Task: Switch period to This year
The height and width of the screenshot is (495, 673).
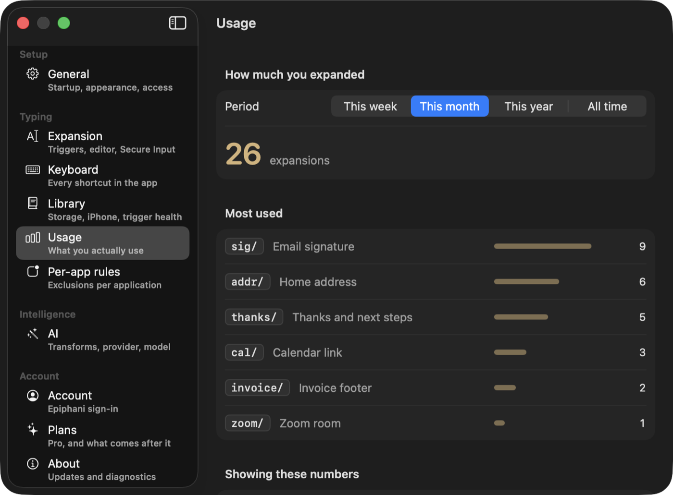Action: pyautogui.click(x=528, y=106)
